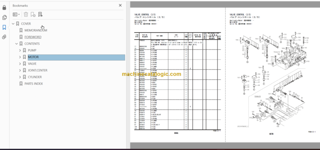Click the bookmark icon beside VALVE

coord(24,64)
